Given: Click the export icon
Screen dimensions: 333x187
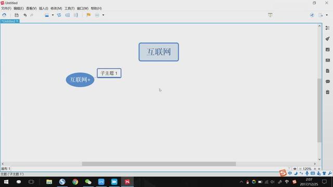Looking at the screenshot, I should 321,15.
